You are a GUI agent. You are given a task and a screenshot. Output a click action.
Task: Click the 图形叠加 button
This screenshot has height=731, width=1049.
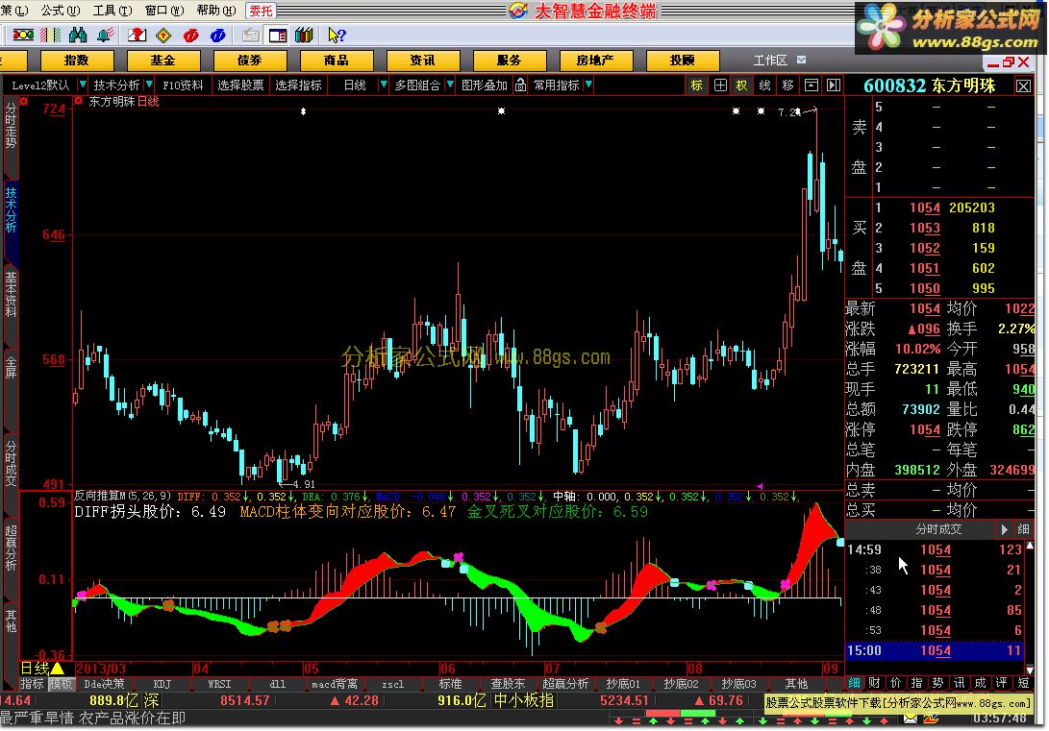point(485,85)
